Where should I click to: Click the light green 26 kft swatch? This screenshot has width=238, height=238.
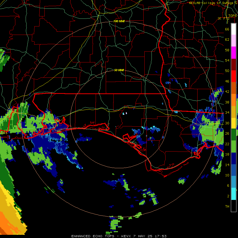click(234, 146)
